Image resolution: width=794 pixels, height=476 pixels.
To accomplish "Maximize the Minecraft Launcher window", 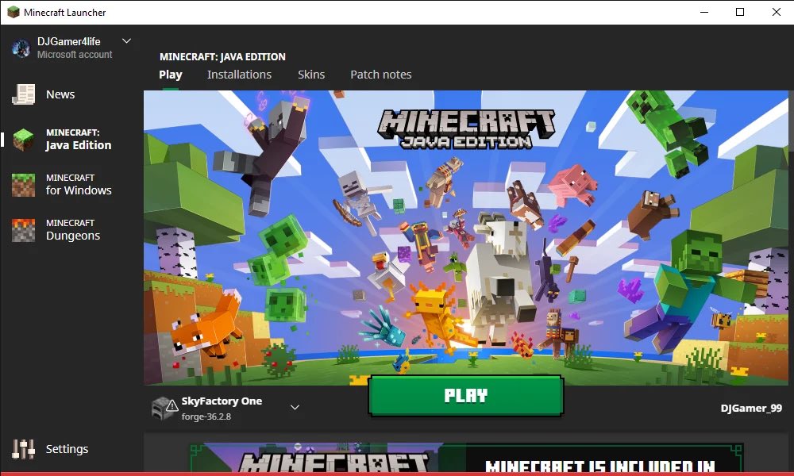I will click(740, 12).
